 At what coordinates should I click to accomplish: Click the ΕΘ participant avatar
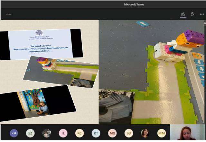[x=129, y=133]
